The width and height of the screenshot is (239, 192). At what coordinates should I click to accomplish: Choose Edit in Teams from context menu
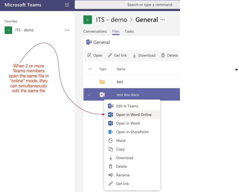pyautogui.click(x=132, y=106)
